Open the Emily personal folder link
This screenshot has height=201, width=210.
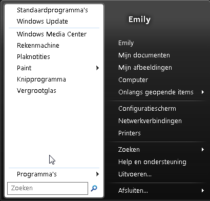126,43
